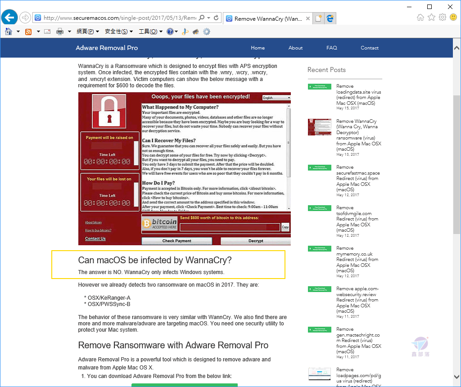Open post Remove tsofdvmgile.com Redirect
Image resolution: width=461 pixels, height=387 pixels.
tap(357, 219)
